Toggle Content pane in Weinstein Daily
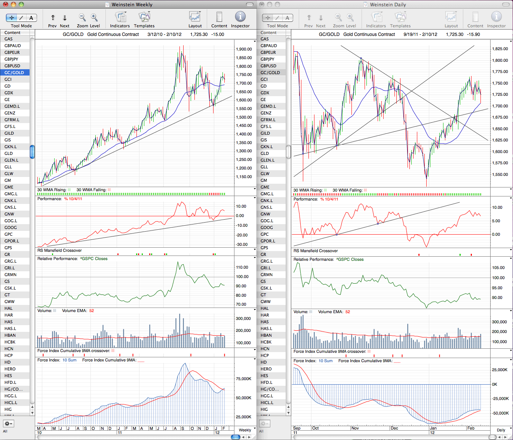Screen dimensions: 513x440 (x=475, y=17)
